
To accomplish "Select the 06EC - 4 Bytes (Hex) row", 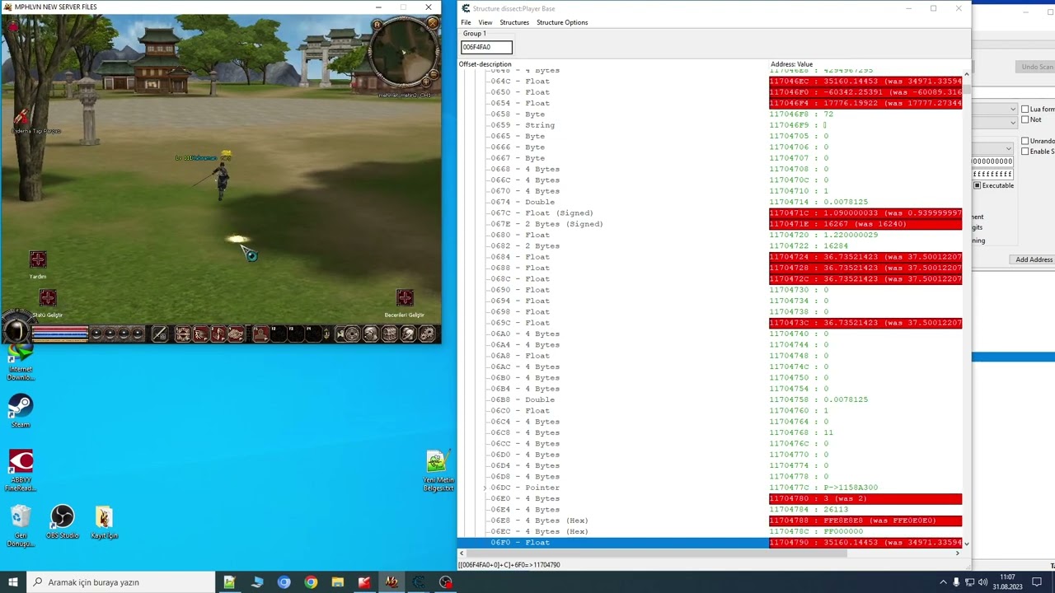I will [x=710, y=531].
